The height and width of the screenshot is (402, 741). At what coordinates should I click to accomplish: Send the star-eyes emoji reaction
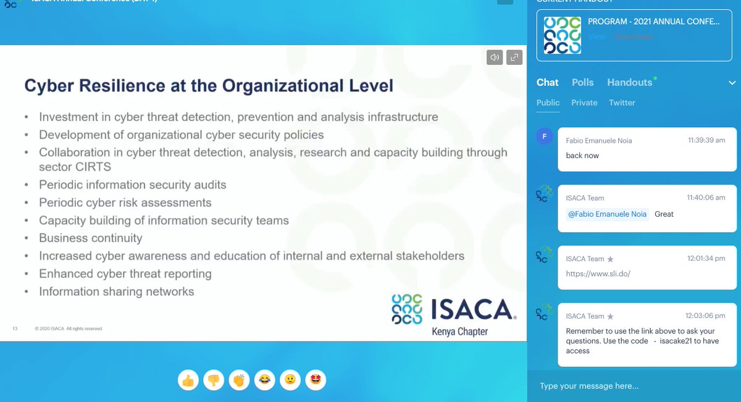click(316, 380)
